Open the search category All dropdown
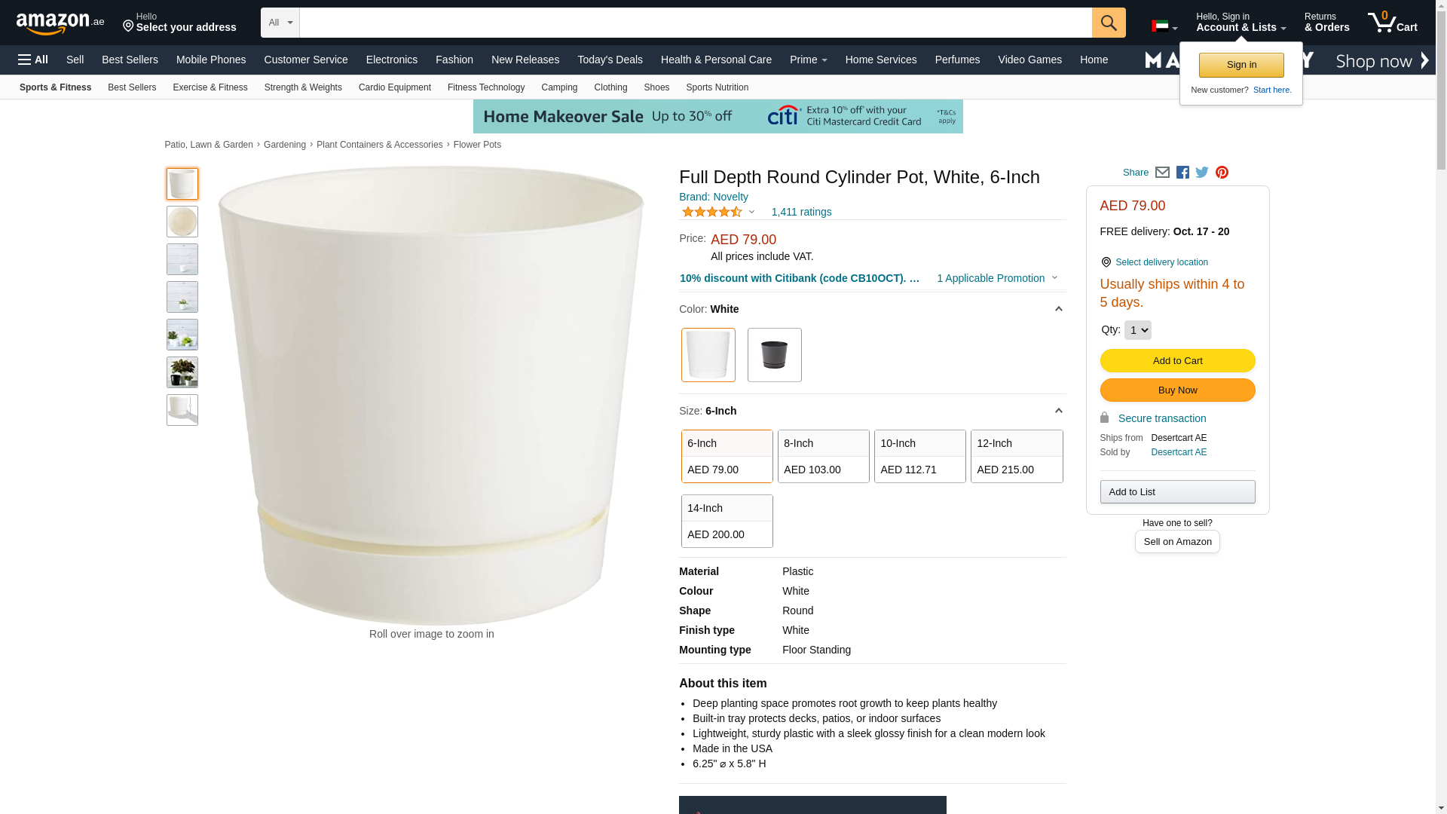Screen dimensions: 1447x814 pyautogui.click(x=280, y=23)
